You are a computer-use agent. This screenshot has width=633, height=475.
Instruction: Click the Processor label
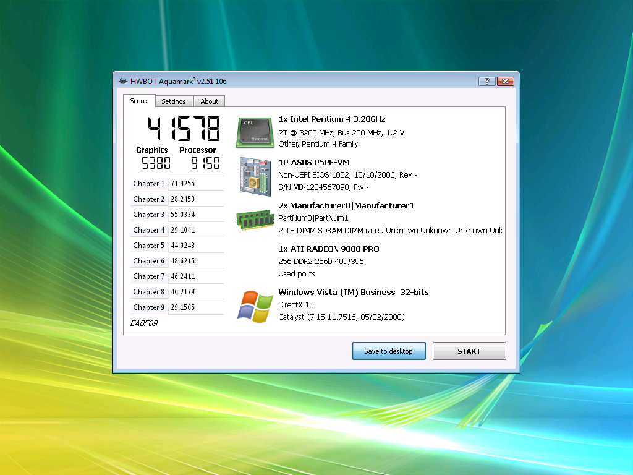pos(197,150)
